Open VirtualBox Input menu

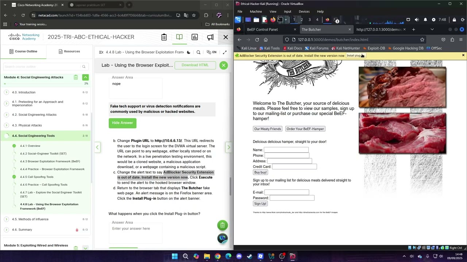287,12
